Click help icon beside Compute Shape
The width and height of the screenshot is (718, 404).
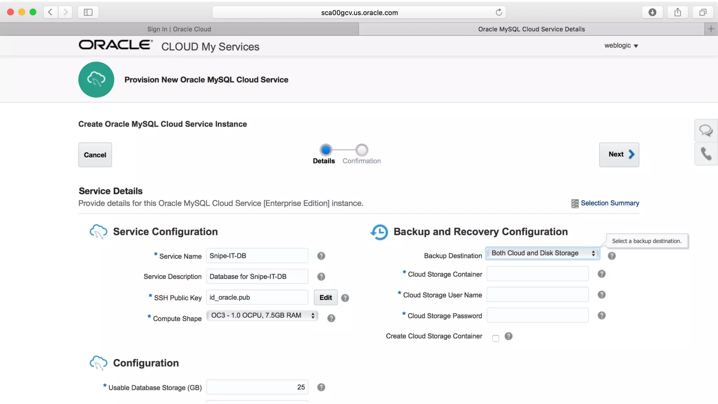click(x=331, y=318)
